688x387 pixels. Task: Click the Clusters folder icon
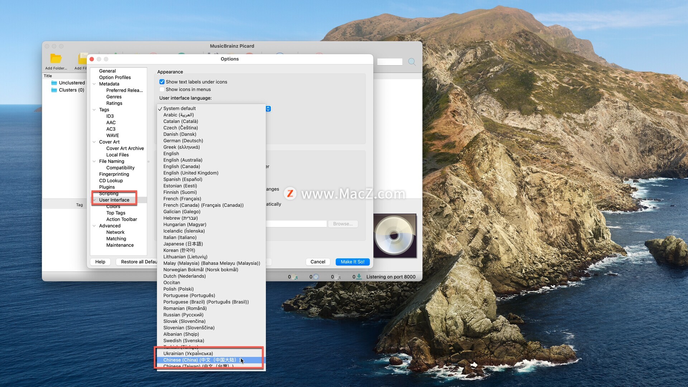(54, 90)
